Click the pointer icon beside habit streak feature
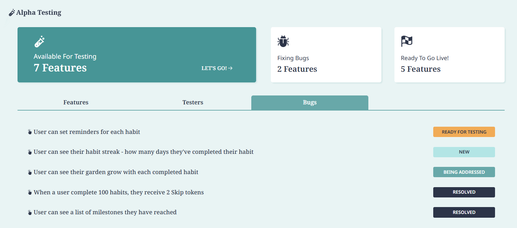 [x=30, y=152]
